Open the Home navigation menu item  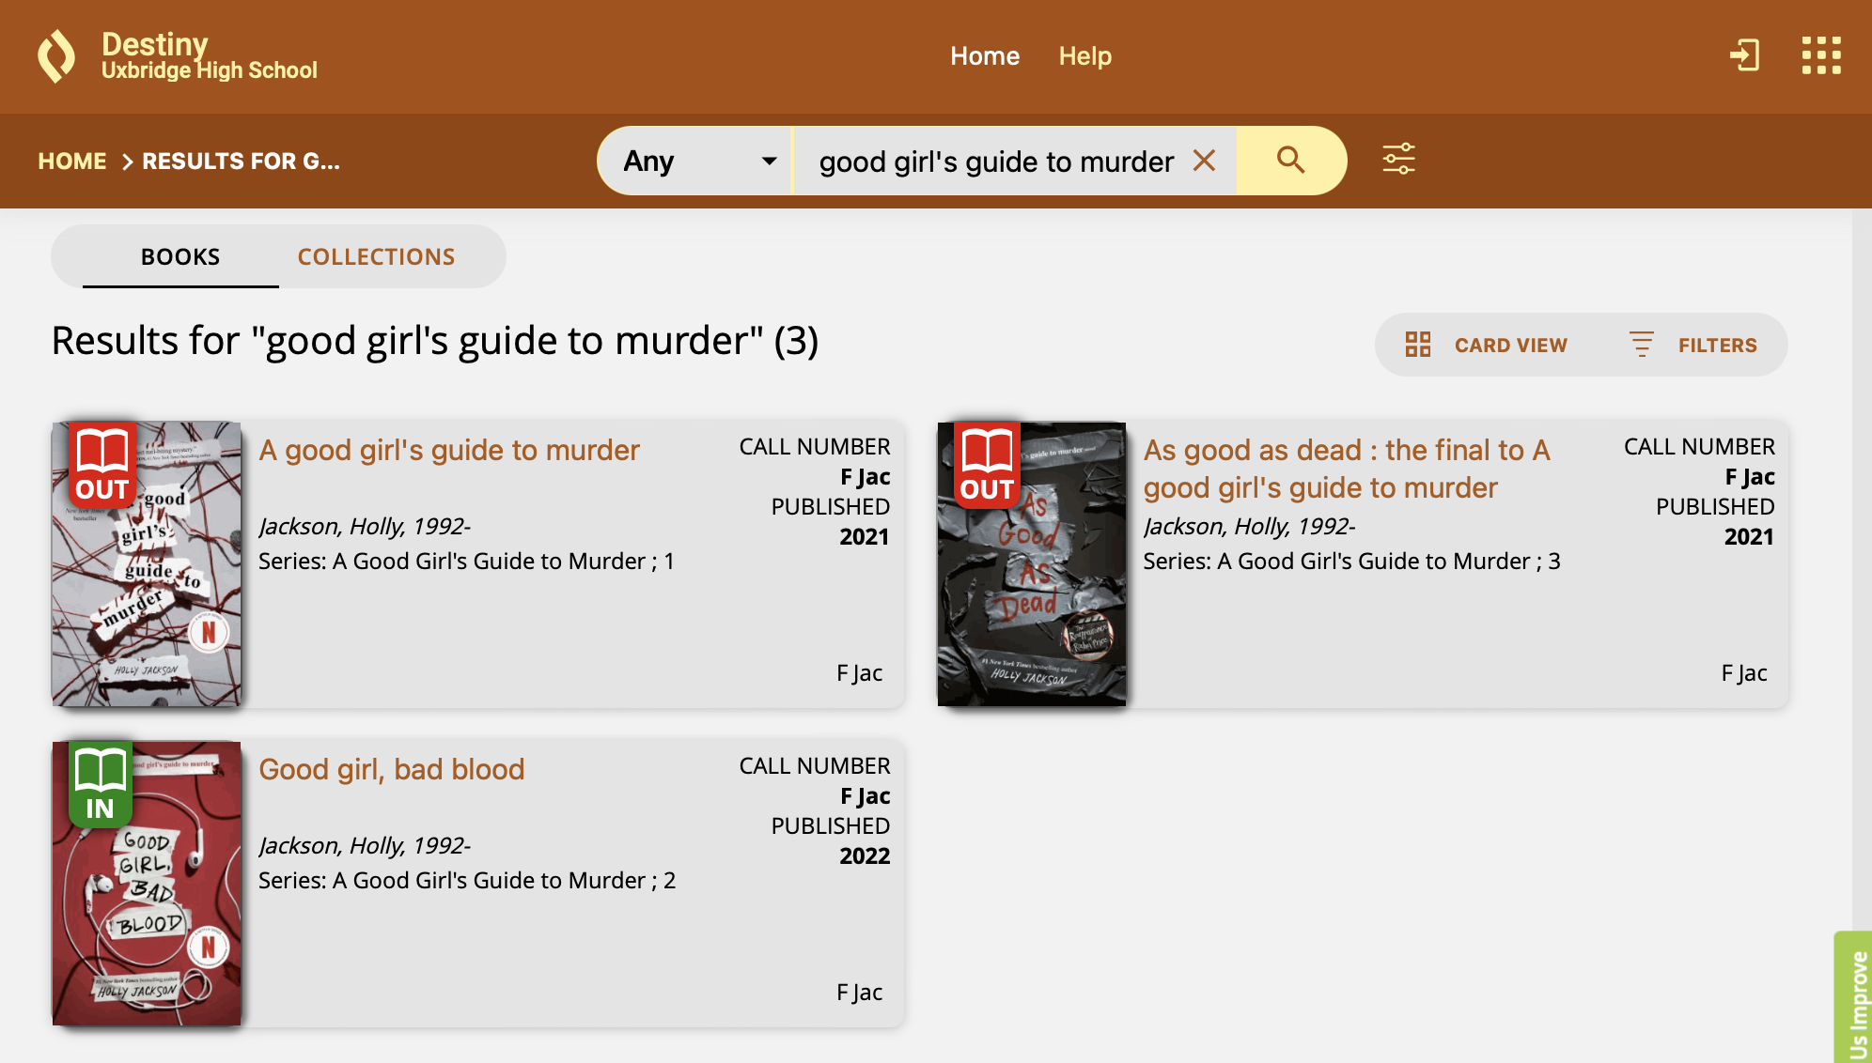[x=984, y=56]
